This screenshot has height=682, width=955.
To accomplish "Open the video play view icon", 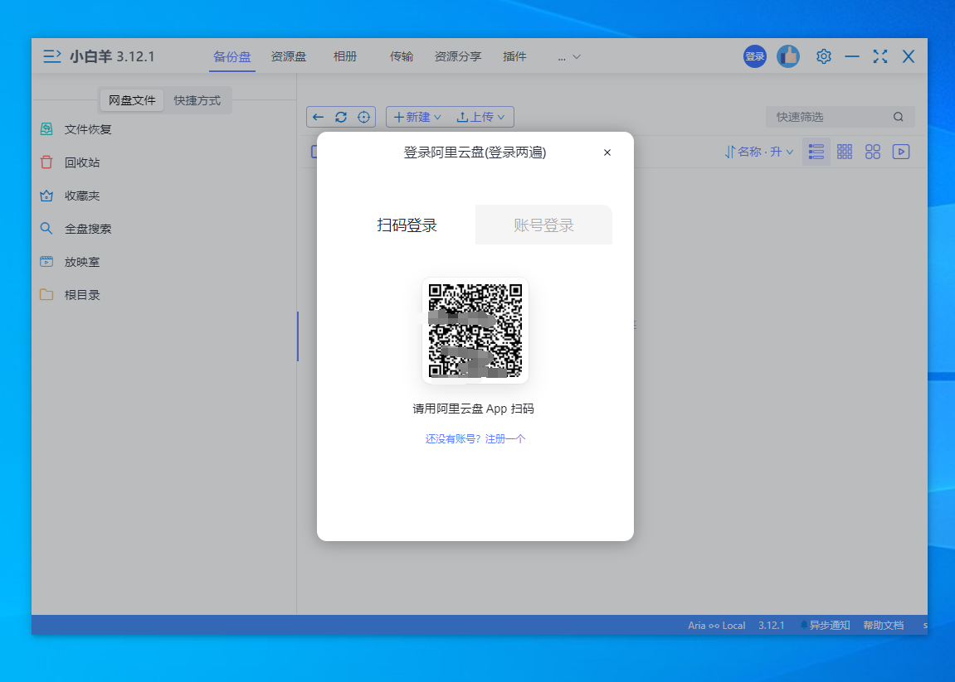I will (x=901, y=152).
